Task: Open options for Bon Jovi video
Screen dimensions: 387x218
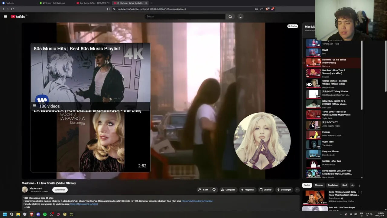Action: tap(362, 208)
